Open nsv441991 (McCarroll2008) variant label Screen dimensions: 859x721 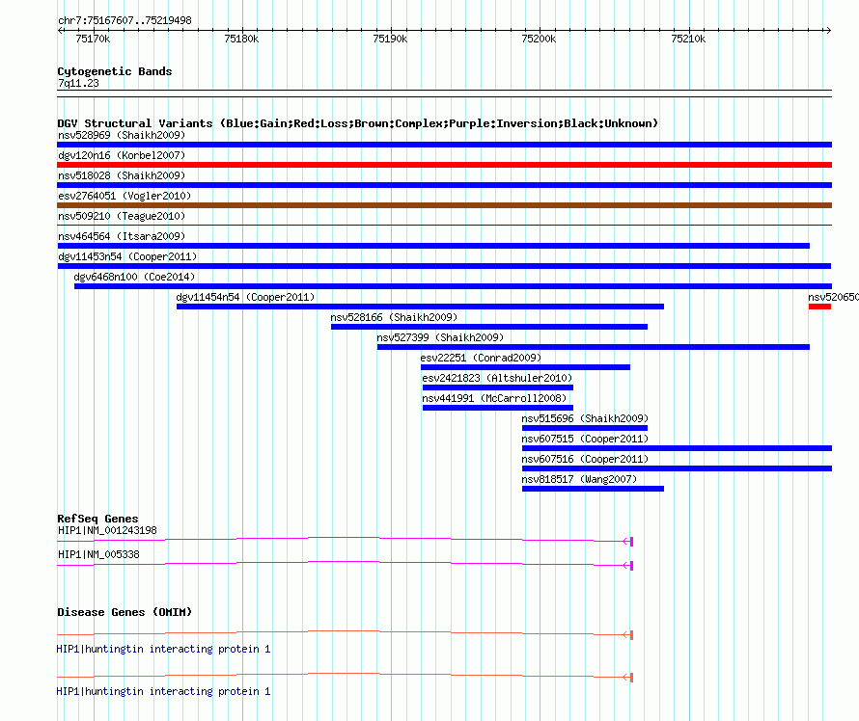point(494,398)
